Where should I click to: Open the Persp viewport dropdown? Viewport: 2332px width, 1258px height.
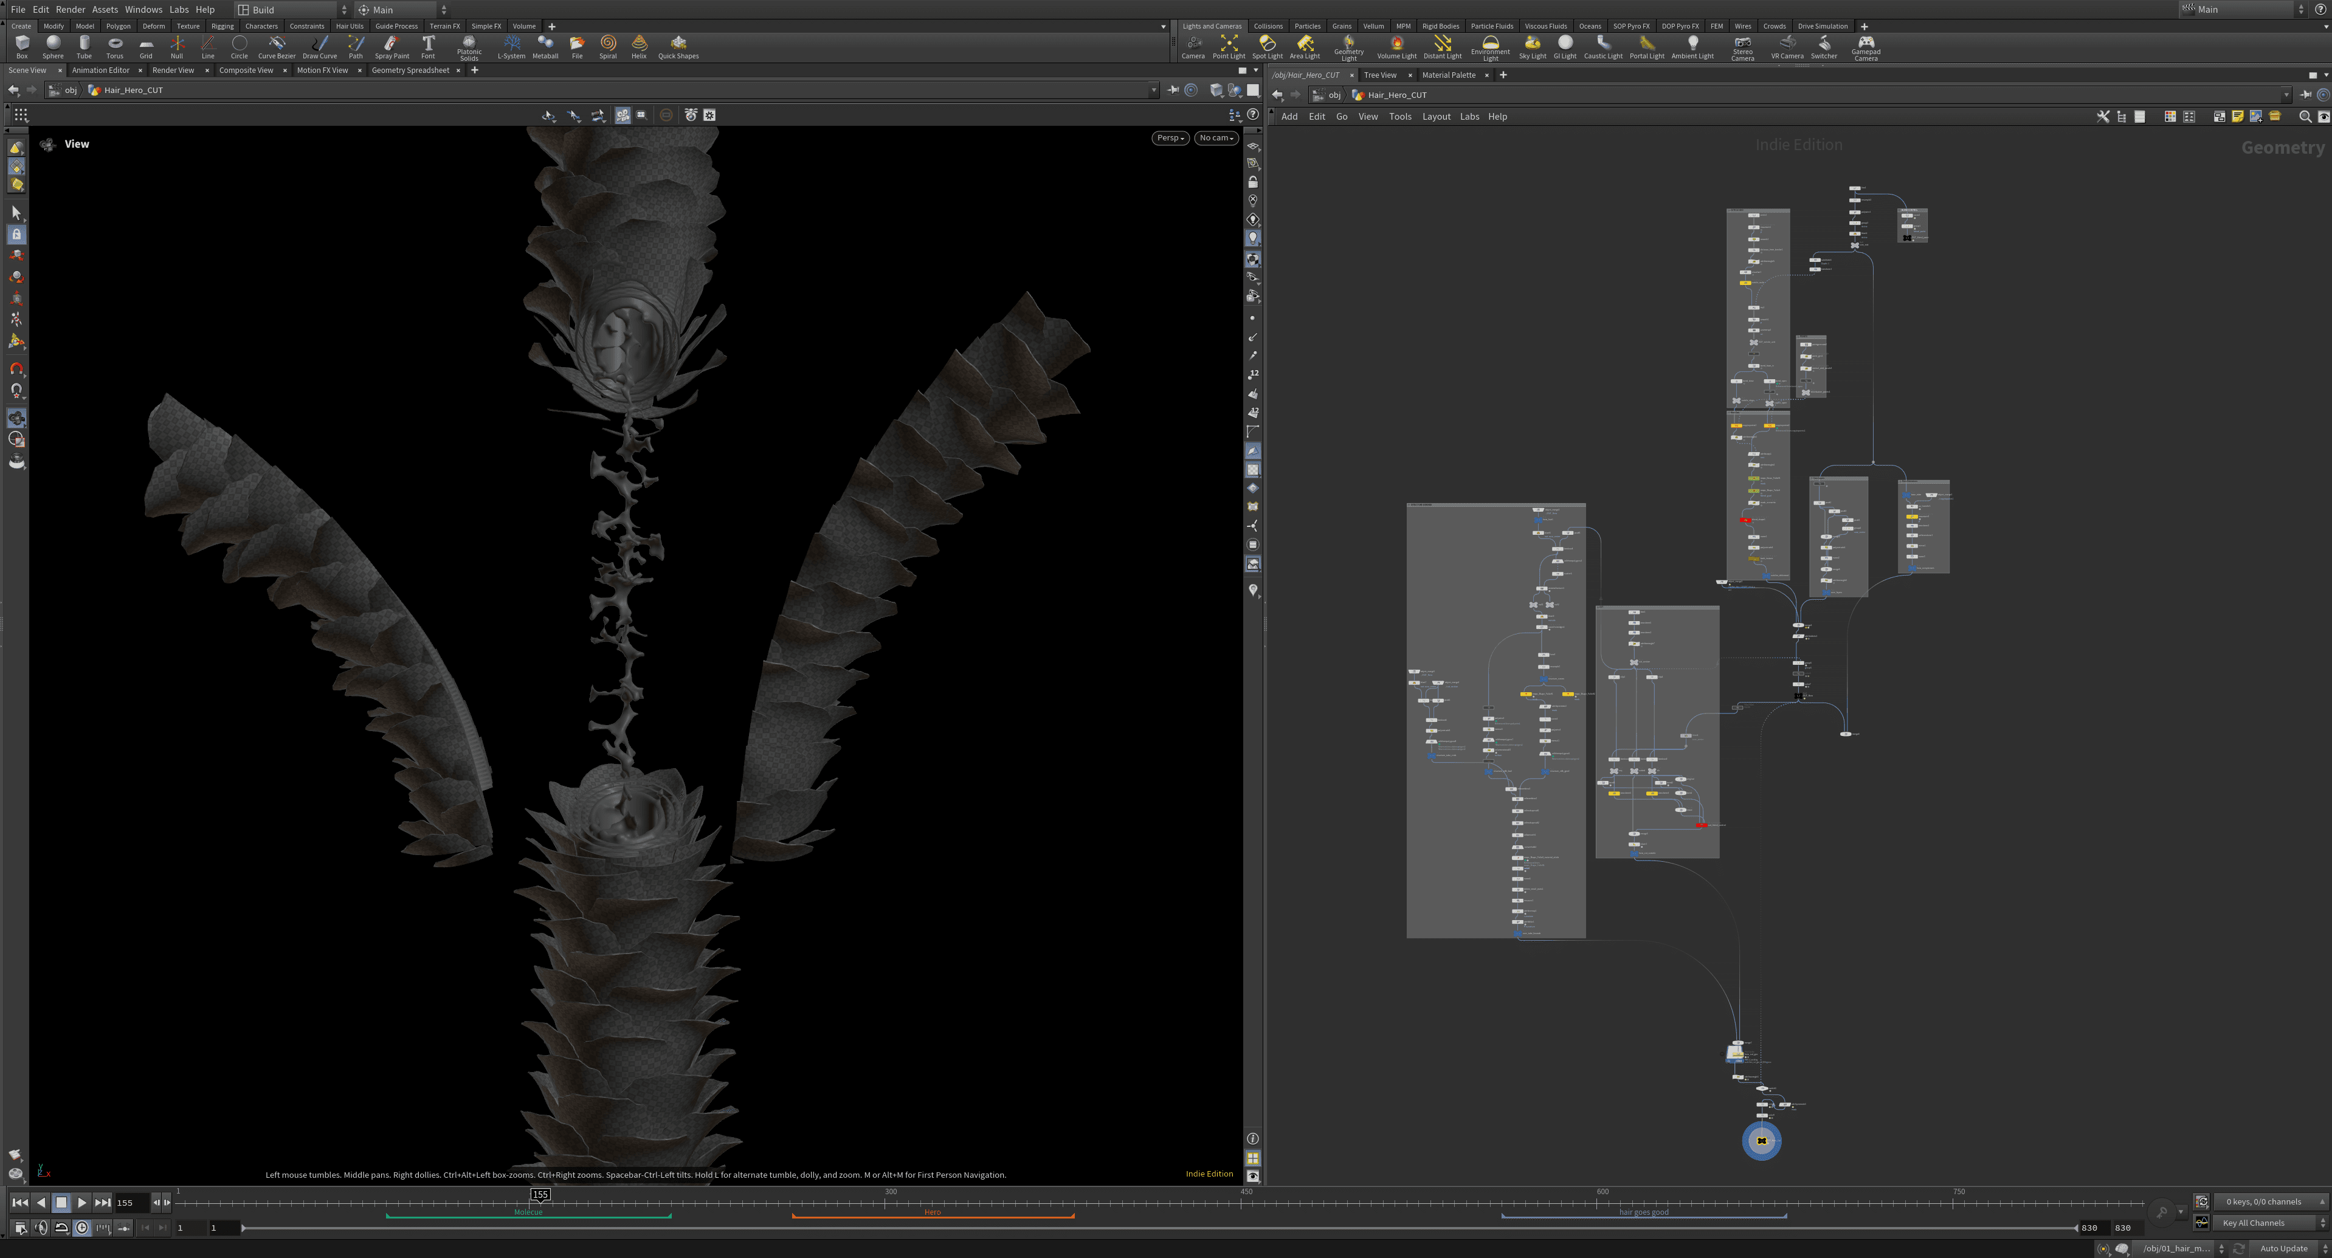point(1170,137)
